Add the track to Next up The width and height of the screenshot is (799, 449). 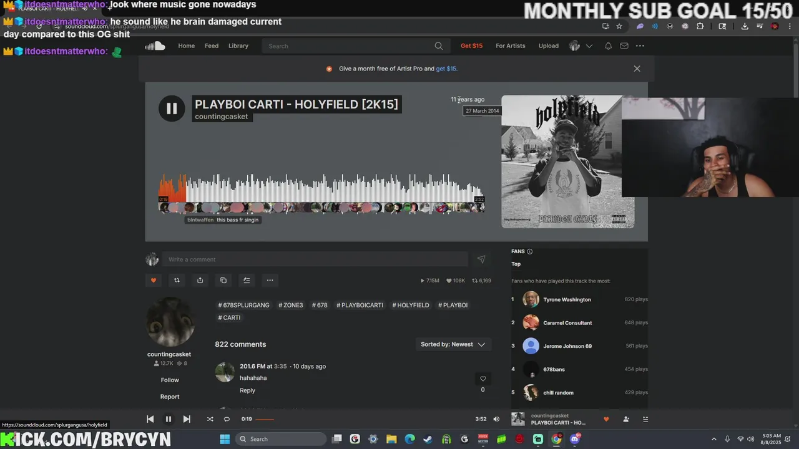tap(247, 281)
